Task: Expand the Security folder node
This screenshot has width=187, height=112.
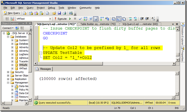Action: (8, 72)
